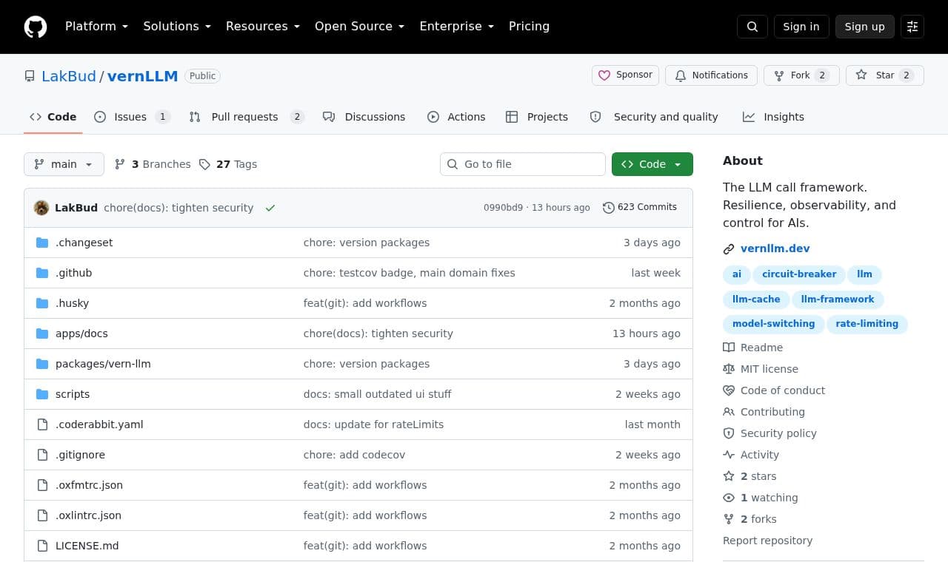Image resolution: width=948 pixels, height=562 pixels.
Task: Select the rate-limiting topic tag
Action: pyautogui.click(x=867, y=324)
